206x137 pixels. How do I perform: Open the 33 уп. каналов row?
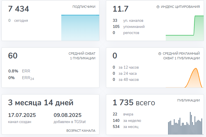coord(128,21)
